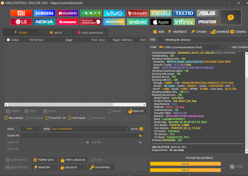The height and width of the screenshot is (176, 248).
Task: Toggle the Server check indicator
Action: coord(141,129)
